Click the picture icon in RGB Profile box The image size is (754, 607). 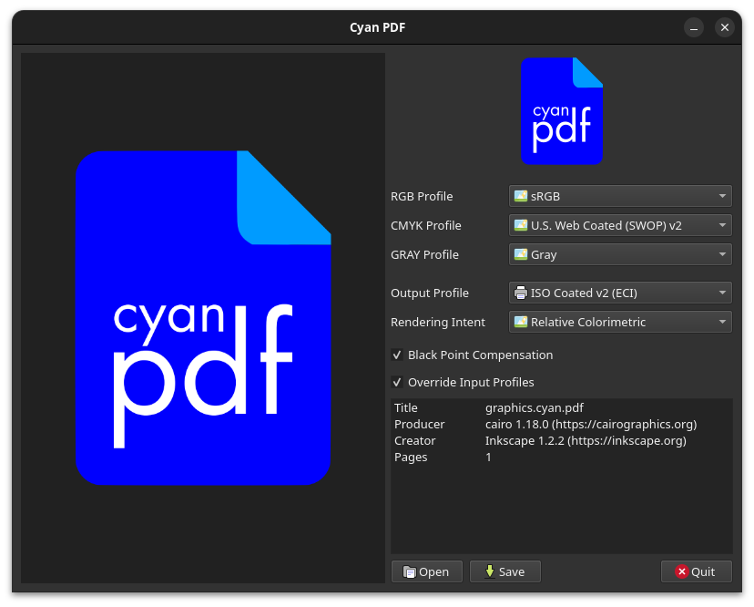(521, 196)
